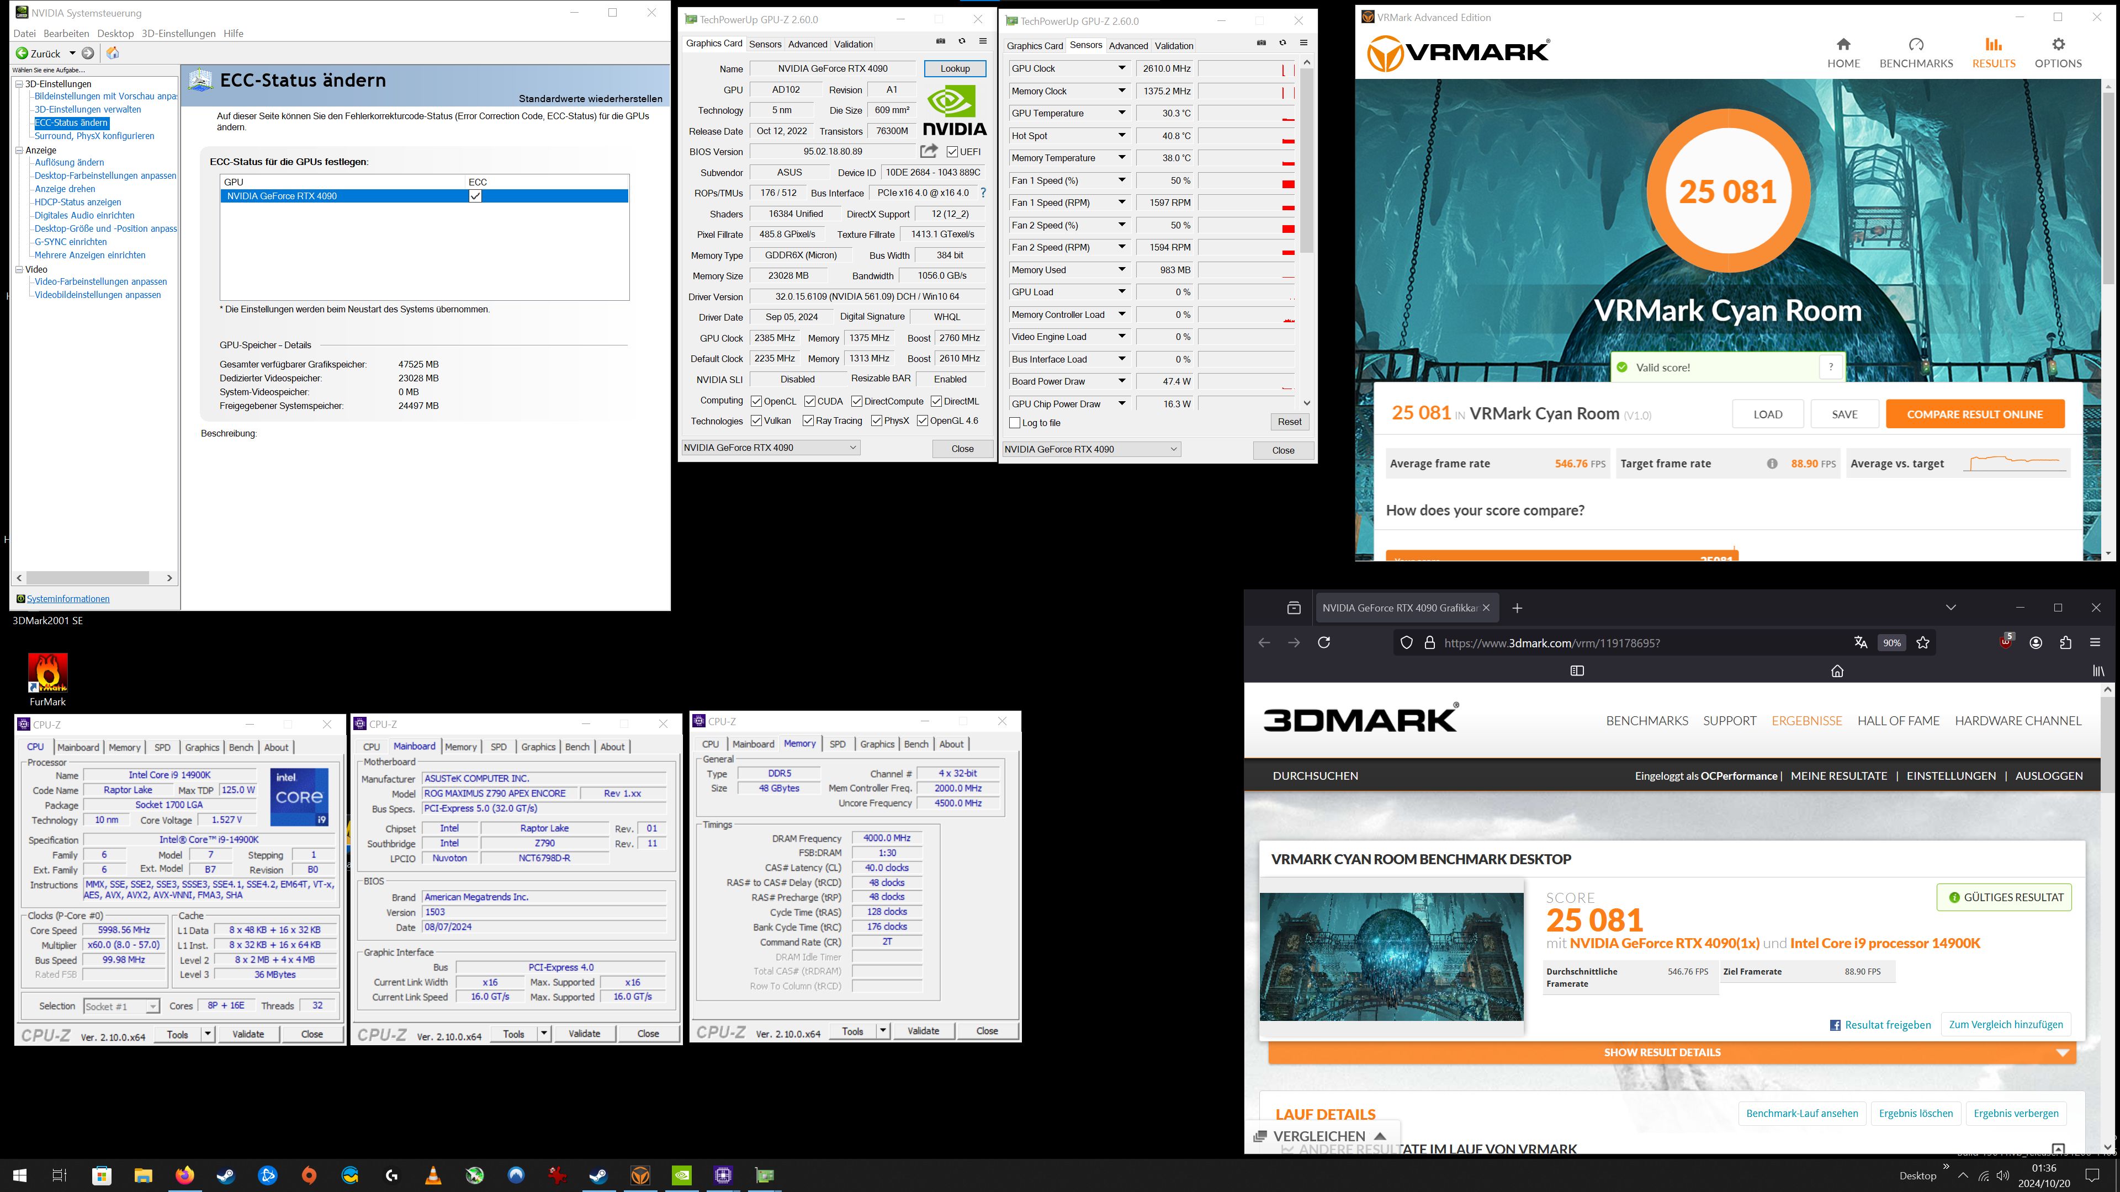Click BIOS share/export icon in GPU-Z
The height and width of the screenshot is (1192, 2120).
pos(928,151)
